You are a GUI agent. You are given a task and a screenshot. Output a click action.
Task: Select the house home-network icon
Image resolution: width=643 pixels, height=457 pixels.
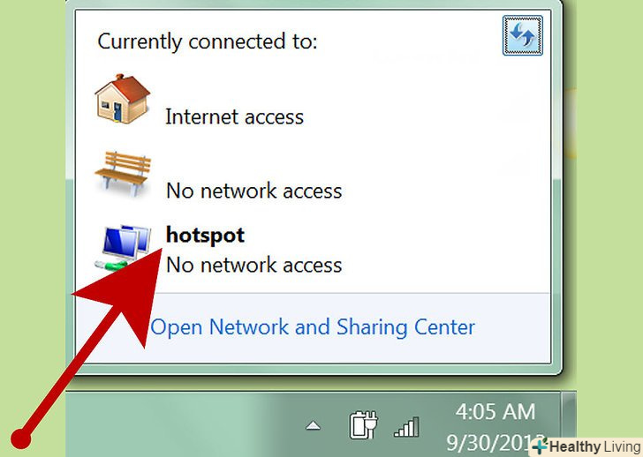coord(122,99)
